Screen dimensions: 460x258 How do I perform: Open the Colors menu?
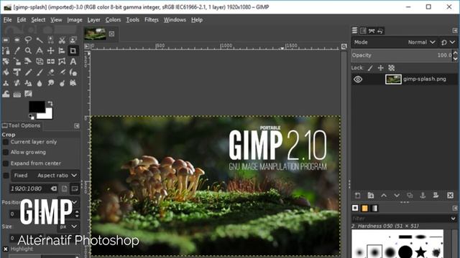coord(113,20)
